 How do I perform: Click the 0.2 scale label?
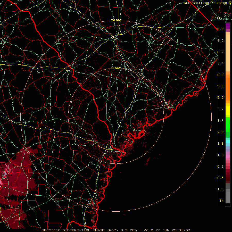coord(220,167)
